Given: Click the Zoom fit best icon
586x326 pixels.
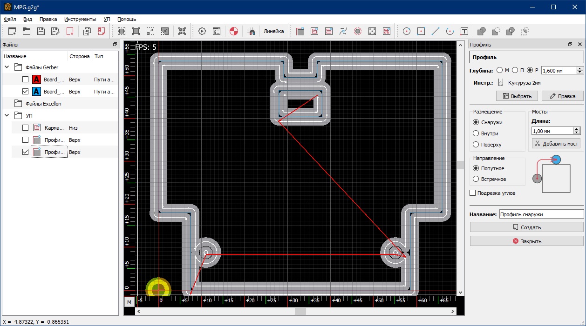Looking at the screenshot, I should click(122, 31).
